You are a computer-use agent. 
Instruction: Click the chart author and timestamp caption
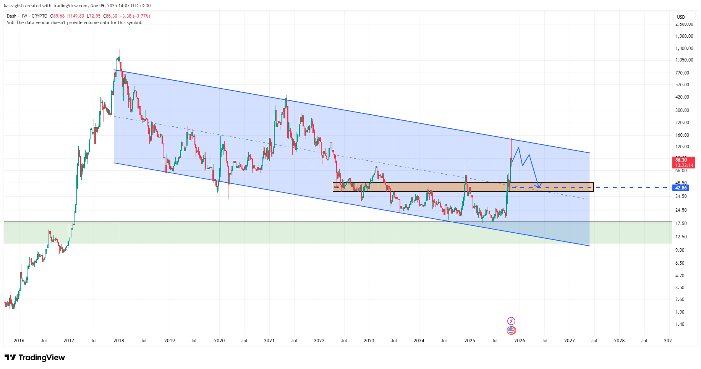[79, 6]
